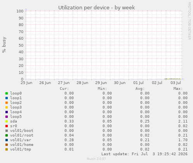The image size is (193, 163).
Task: Select the vol01/home legend label
Action: (x=22, y=145)
